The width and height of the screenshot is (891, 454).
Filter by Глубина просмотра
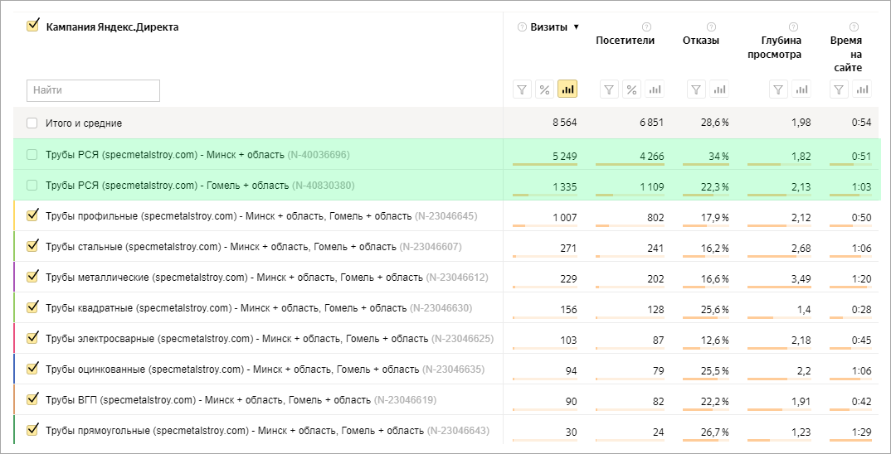(x=778, y=89)
